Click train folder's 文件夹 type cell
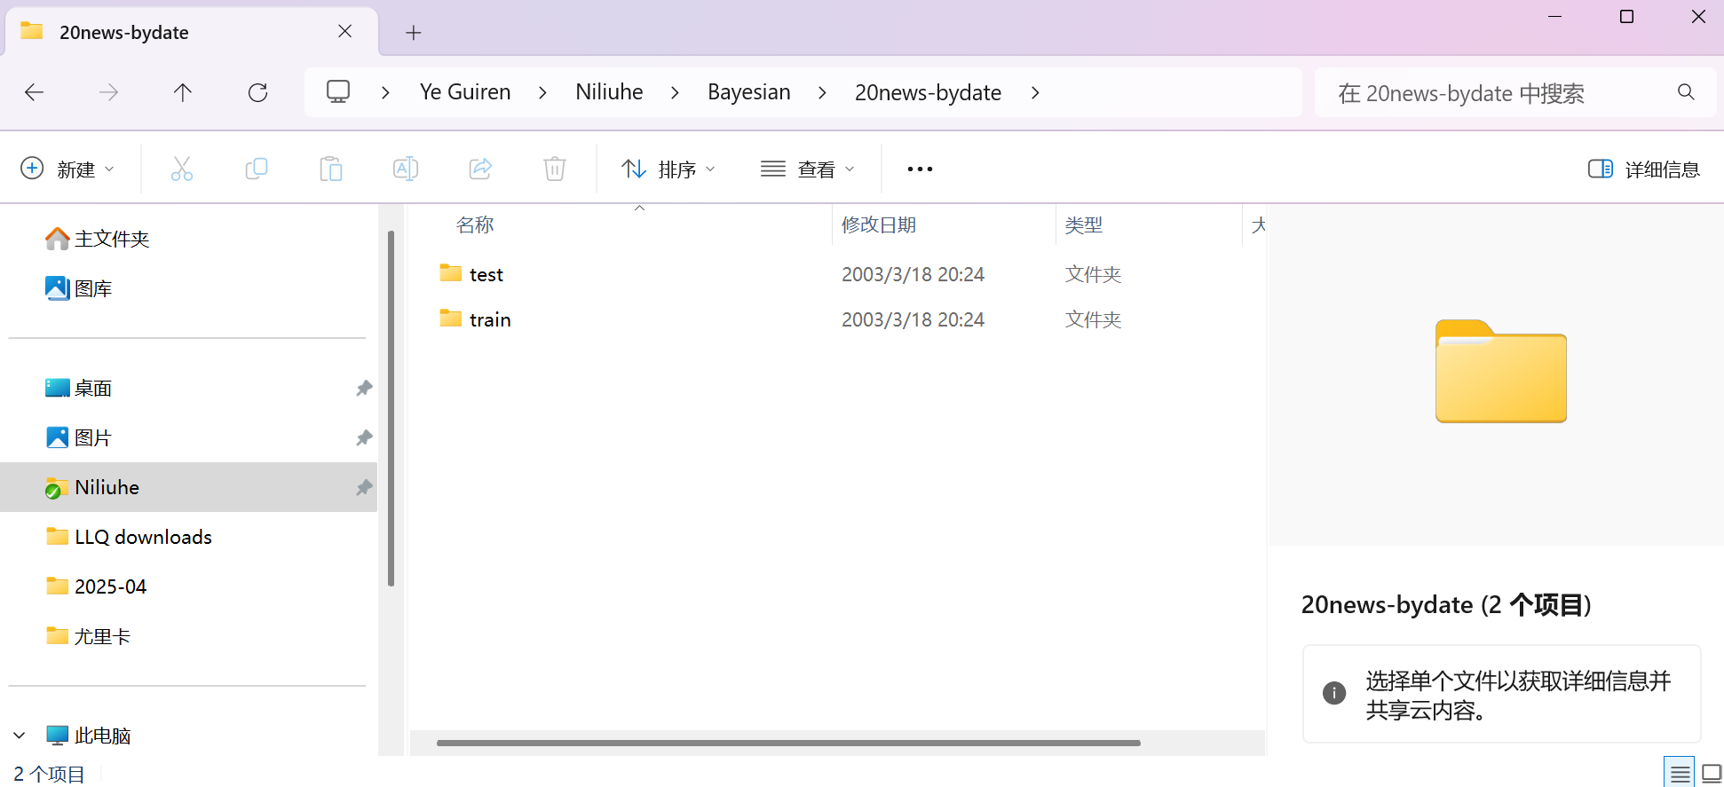 (1093, 319)
